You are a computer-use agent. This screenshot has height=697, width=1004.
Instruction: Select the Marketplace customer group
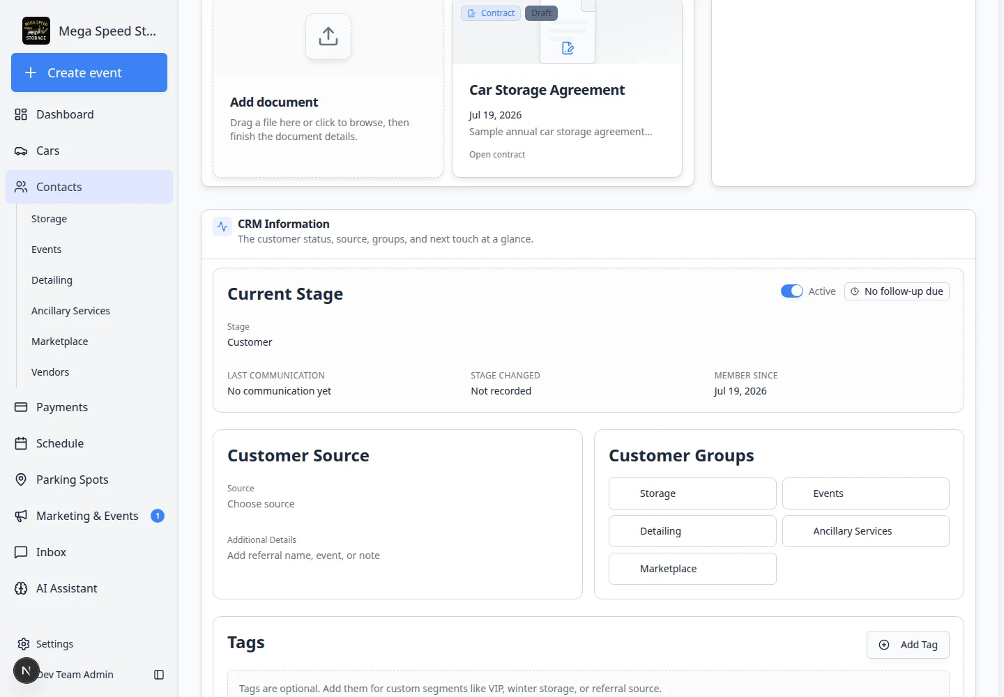point(692,569)
